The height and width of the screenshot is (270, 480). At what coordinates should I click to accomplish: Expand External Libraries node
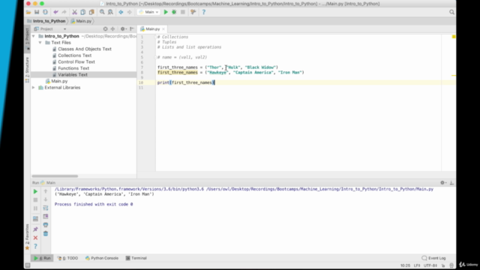34,88
